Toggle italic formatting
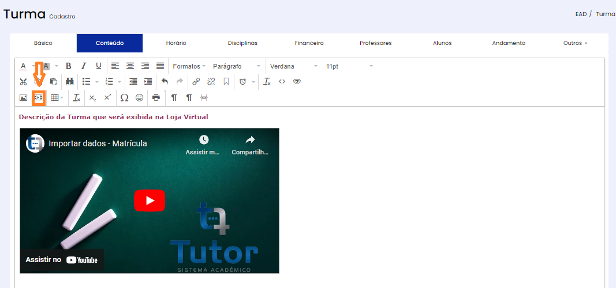Viewport: 616px width, 288px height. click(x=83, y=66)
